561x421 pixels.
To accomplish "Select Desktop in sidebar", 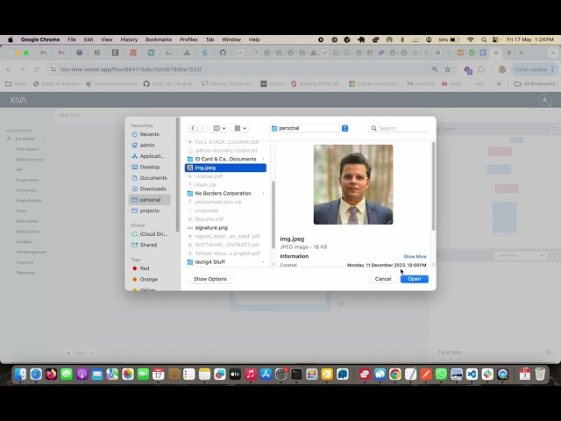I will [x=150, y=167].
